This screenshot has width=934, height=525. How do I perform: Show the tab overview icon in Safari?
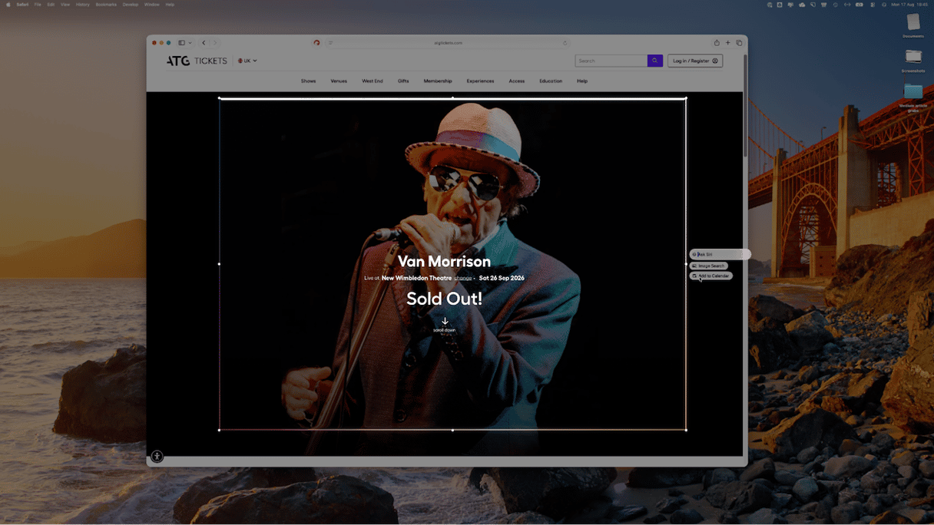(x=740, y=43)
